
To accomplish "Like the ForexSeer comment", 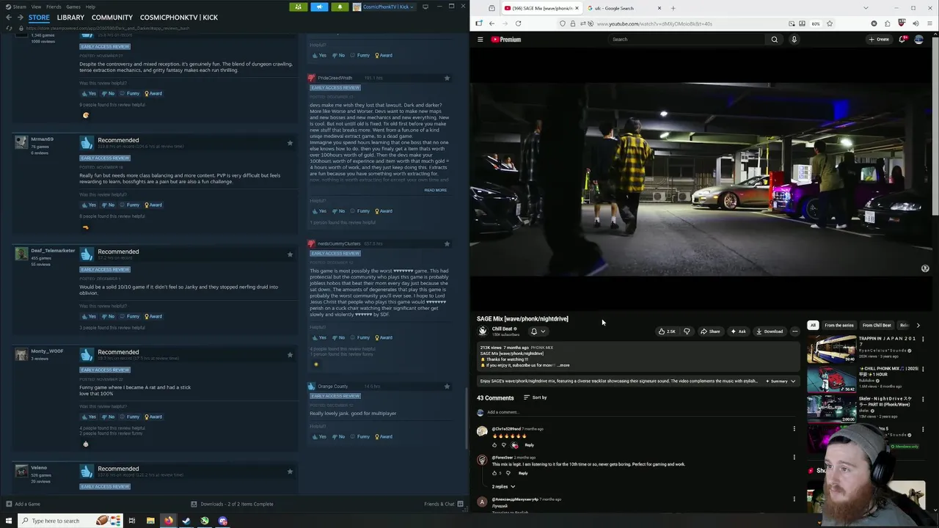I will [x=494, y=473].
